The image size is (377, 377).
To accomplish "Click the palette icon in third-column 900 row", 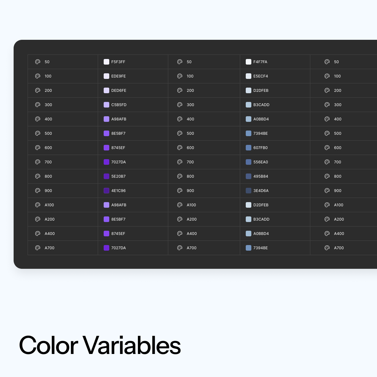I will pos(327,191).
